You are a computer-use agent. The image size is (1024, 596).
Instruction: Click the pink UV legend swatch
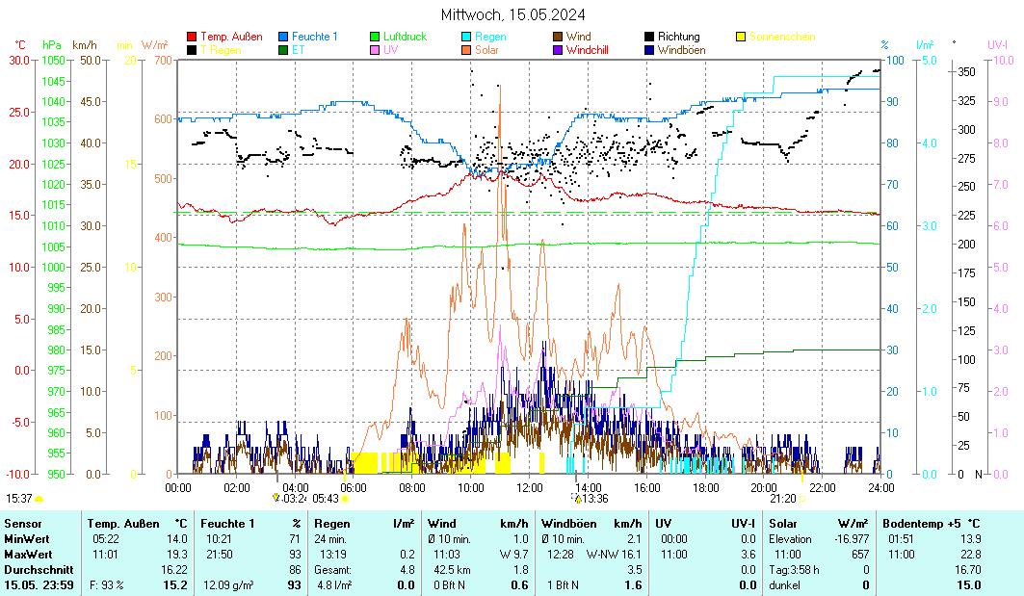coord(374,50)
